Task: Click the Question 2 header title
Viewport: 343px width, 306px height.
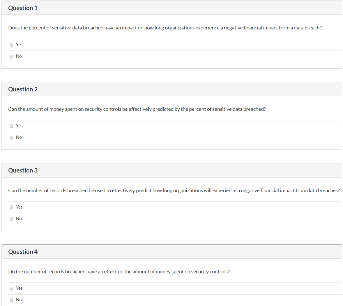Action: pos(23,89)
